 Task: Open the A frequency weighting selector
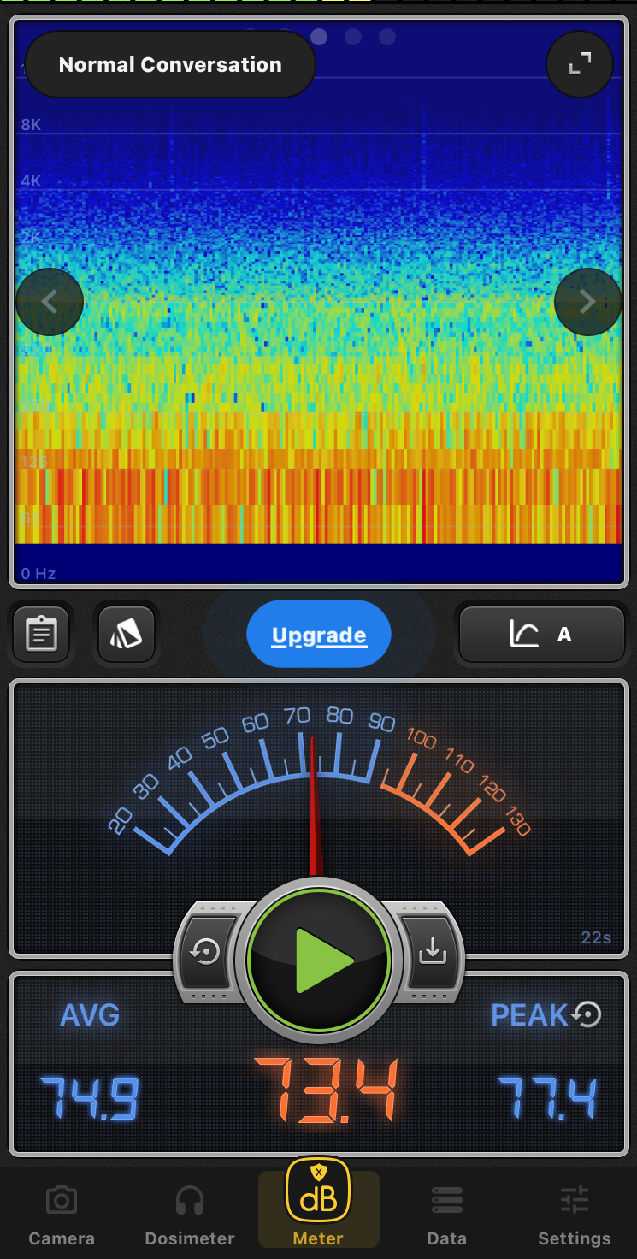pos(542,635)
